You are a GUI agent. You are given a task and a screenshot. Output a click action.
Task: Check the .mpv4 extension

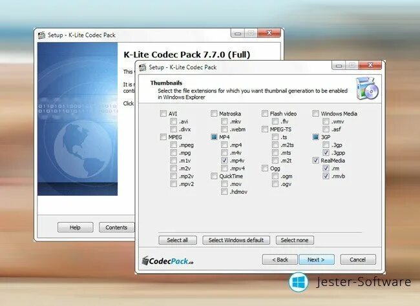click(224, 168)
